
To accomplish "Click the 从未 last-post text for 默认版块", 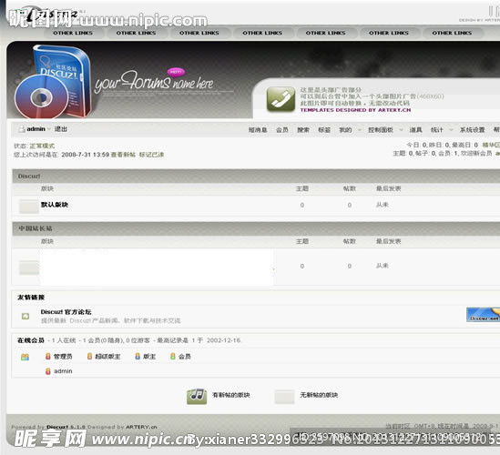I will (382, 205).
